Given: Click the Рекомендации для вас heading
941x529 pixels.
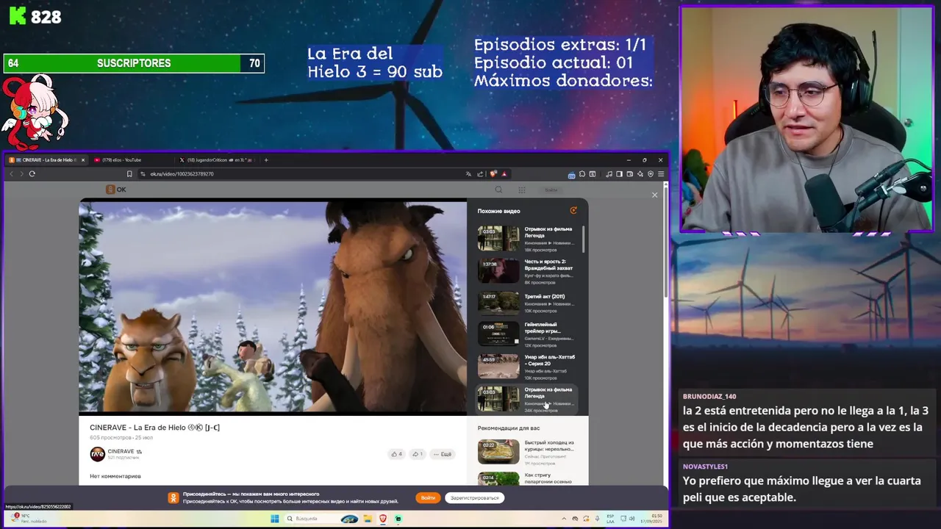Looking at the screenshot, I should (x=509, y=428).
